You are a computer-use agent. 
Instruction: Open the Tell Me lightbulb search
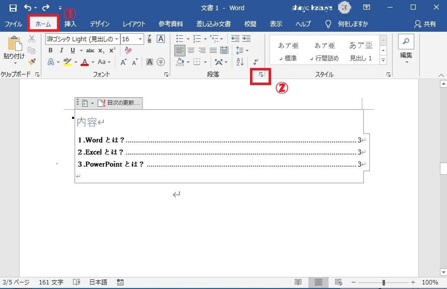[328, 24]
